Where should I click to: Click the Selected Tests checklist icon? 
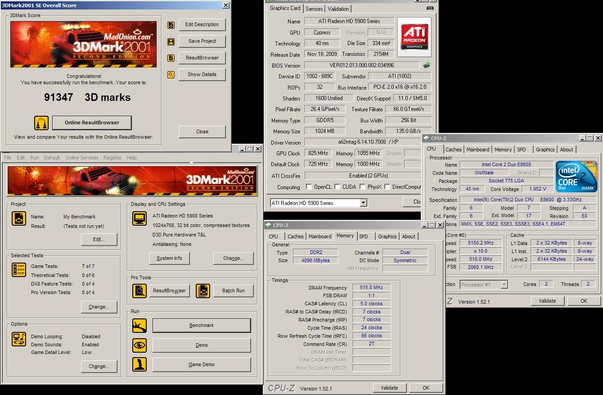[x=19, y=269]
